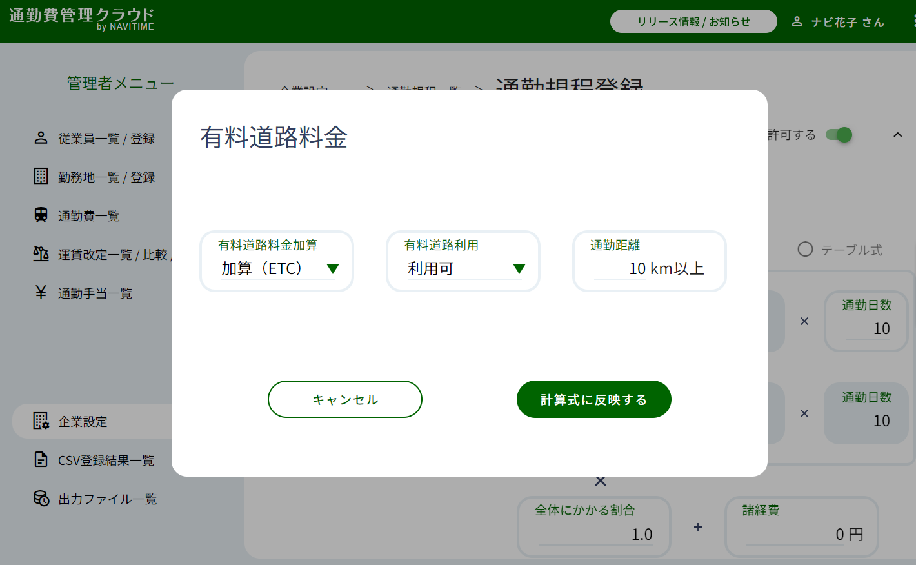Click the company settings building-gear icon
916x565 pixels.
[41, 421]
